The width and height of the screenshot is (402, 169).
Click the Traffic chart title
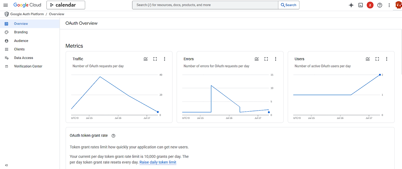point(78,59)
